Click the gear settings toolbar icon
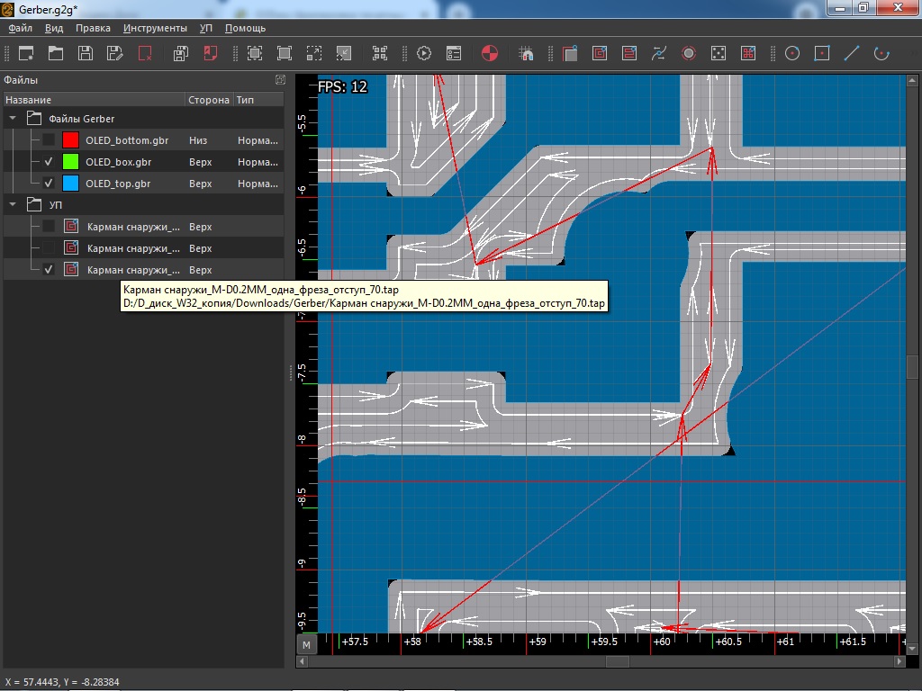The width and height of the screenshot is (922, 691). pos(423,53)
